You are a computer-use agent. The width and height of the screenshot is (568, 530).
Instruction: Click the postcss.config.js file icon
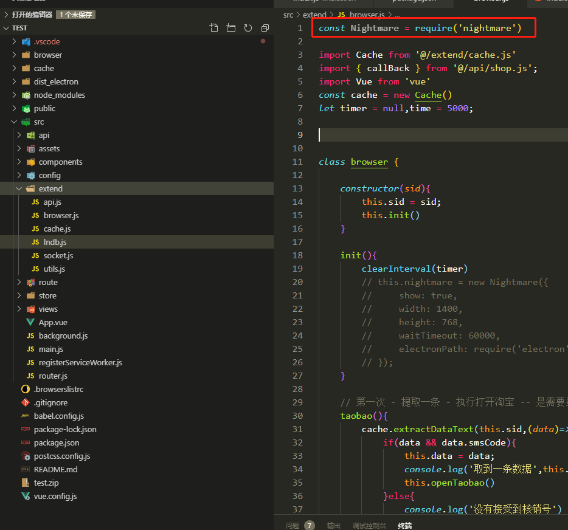pyautogui.click(x=26, y=456)
